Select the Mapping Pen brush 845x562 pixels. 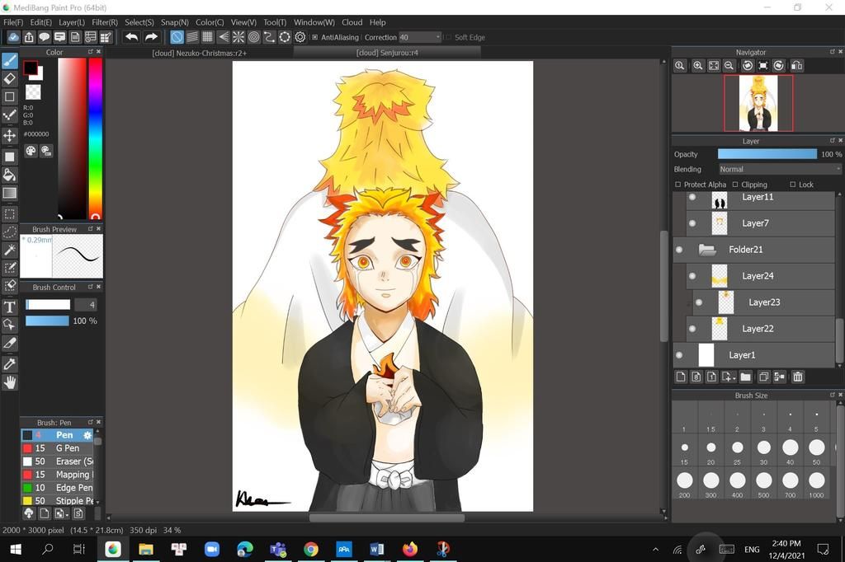pyautogui.click(x=58, y=475)
